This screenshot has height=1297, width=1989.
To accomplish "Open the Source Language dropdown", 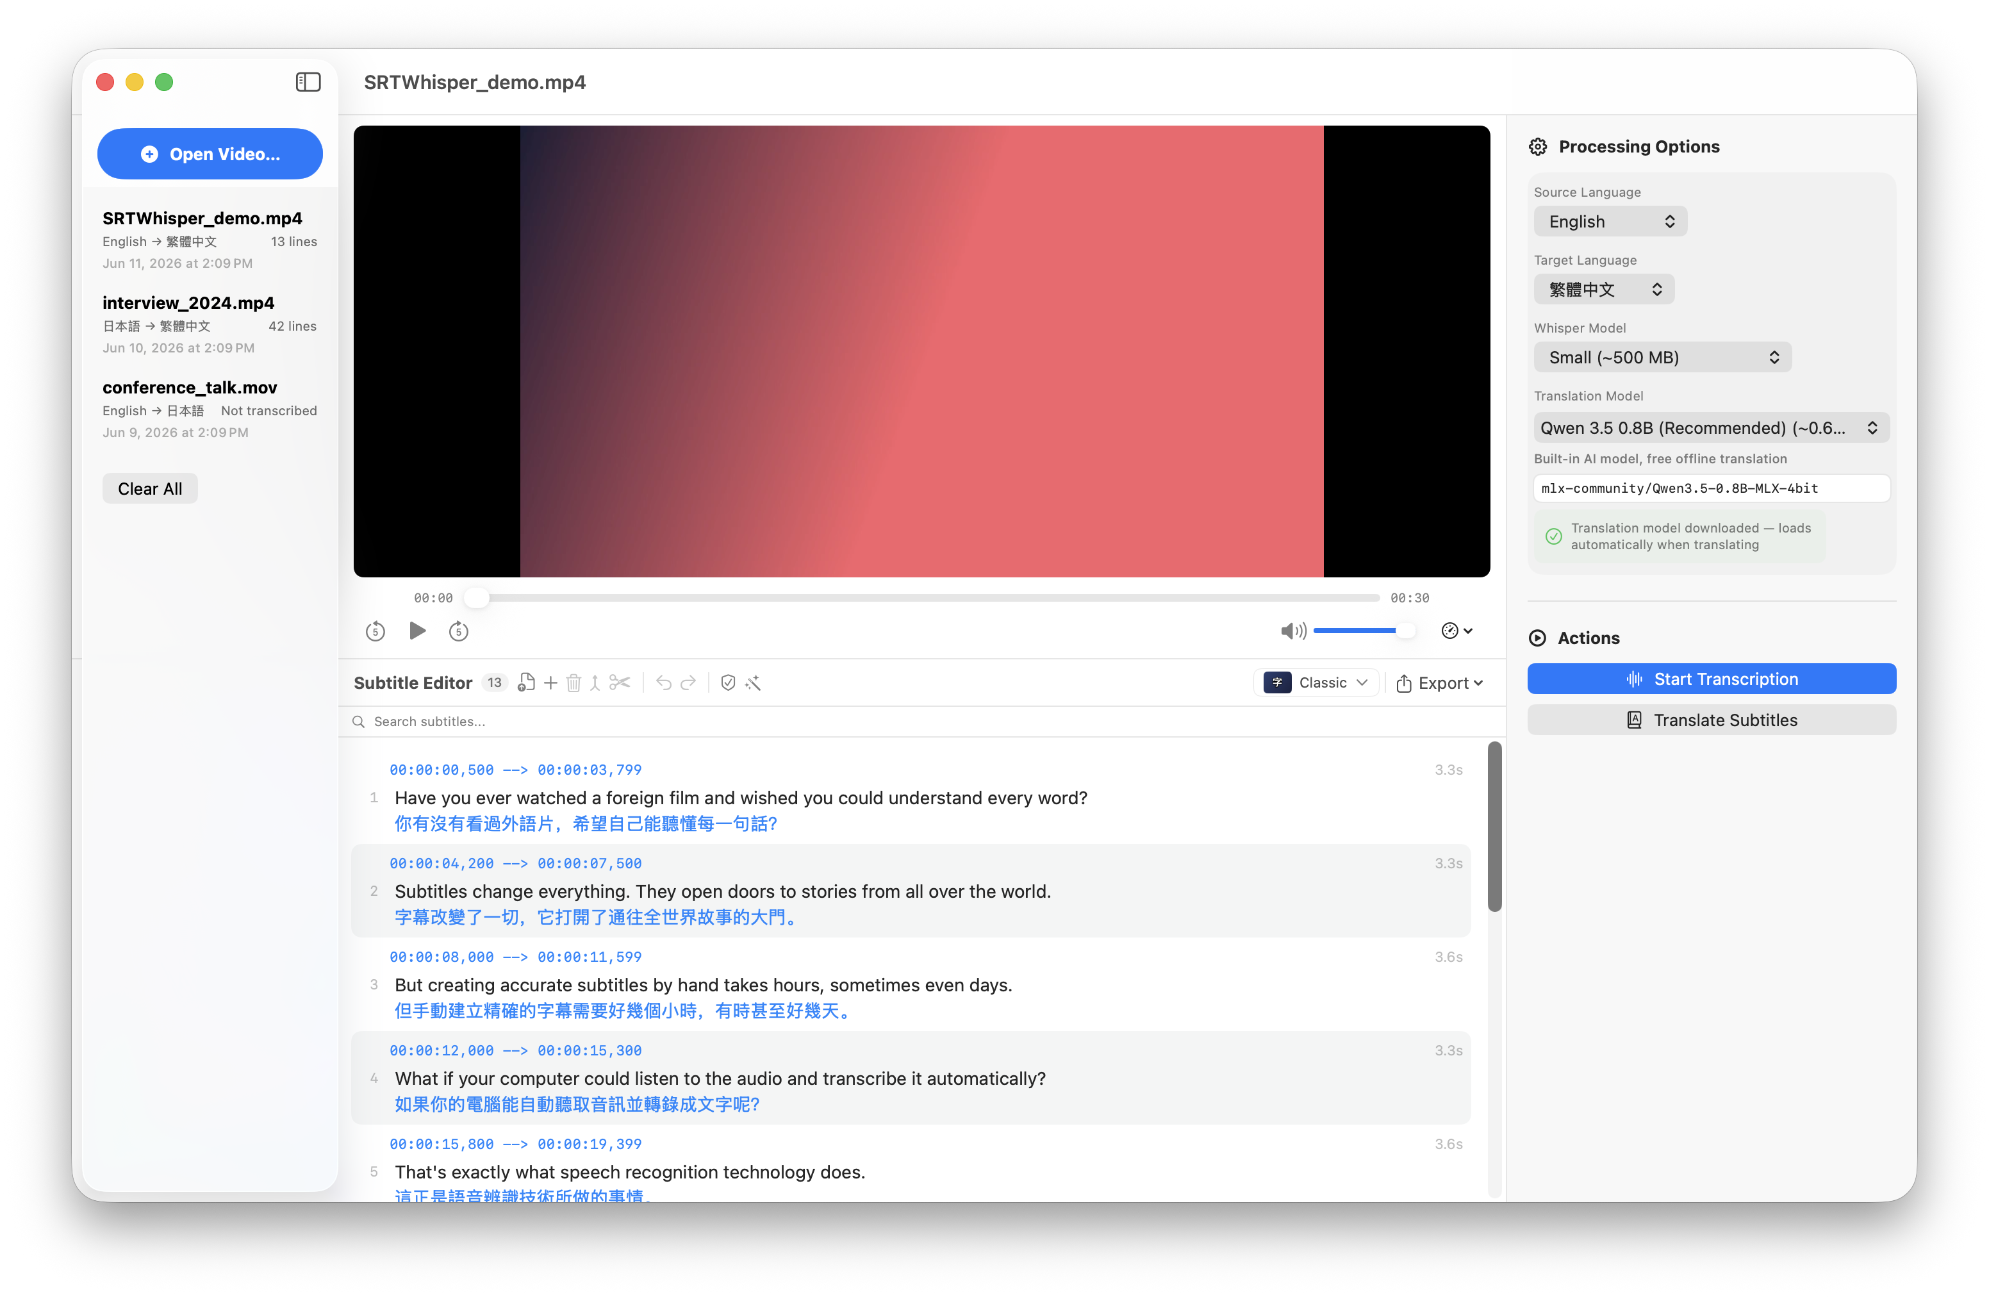I will click(1610, 222).
